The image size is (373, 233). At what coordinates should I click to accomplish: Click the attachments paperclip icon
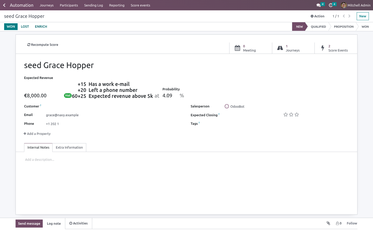coord(328,223)
